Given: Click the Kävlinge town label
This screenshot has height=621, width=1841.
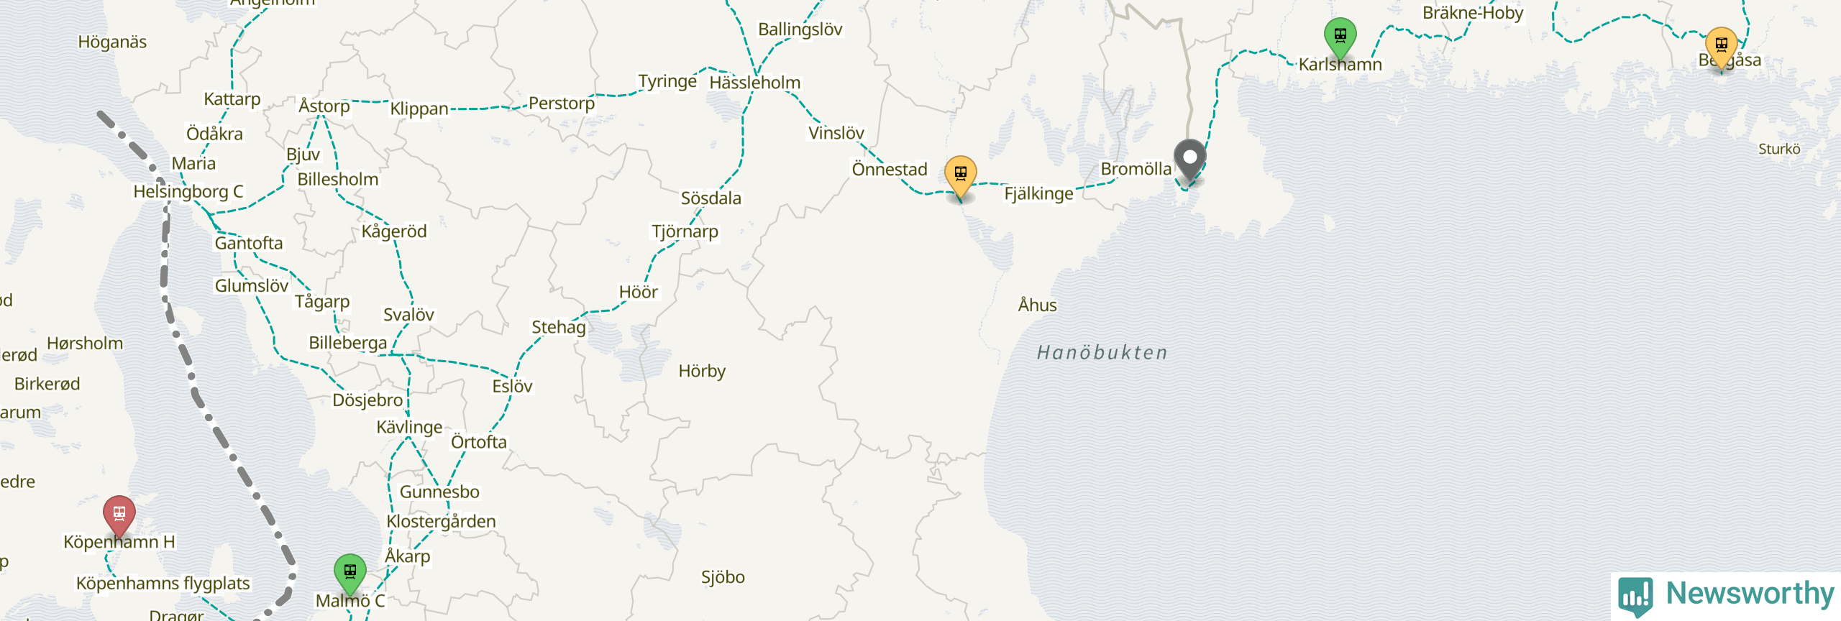Looking at the screenshot, I should (x=409, y=428).
